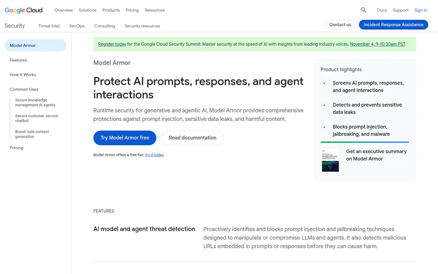Open the Products menu
438x274 pixels.
pos(111,10)
